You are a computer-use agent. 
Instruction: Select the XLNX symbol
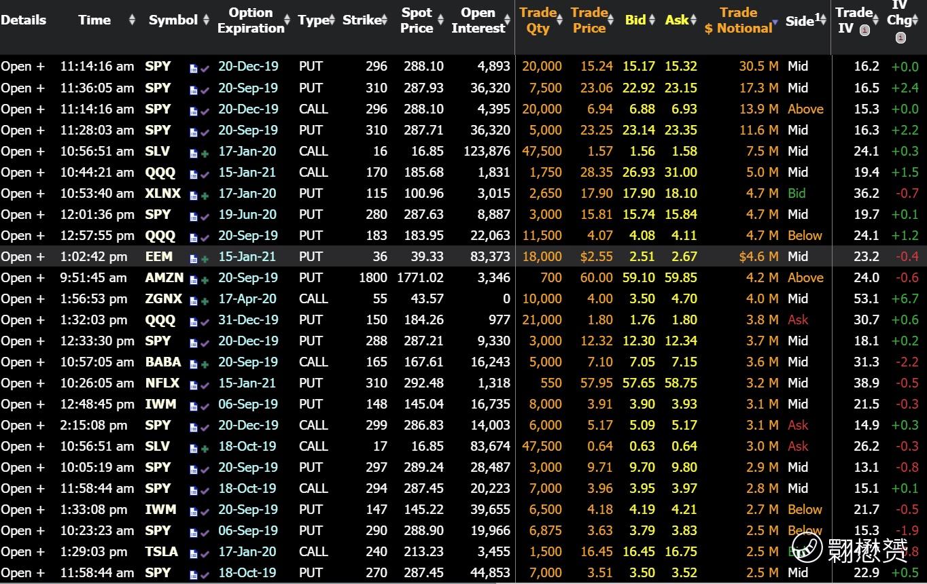(x=163, y=193)
